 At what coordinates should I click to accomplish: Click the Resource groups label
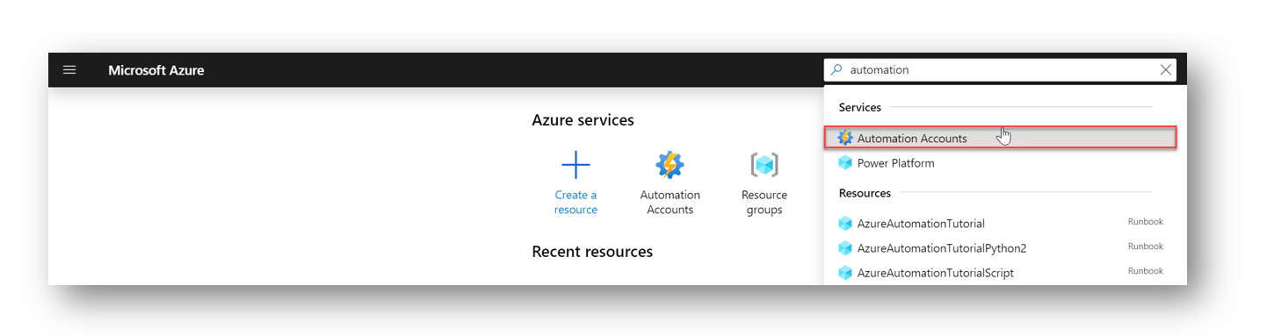coord(764,203)
